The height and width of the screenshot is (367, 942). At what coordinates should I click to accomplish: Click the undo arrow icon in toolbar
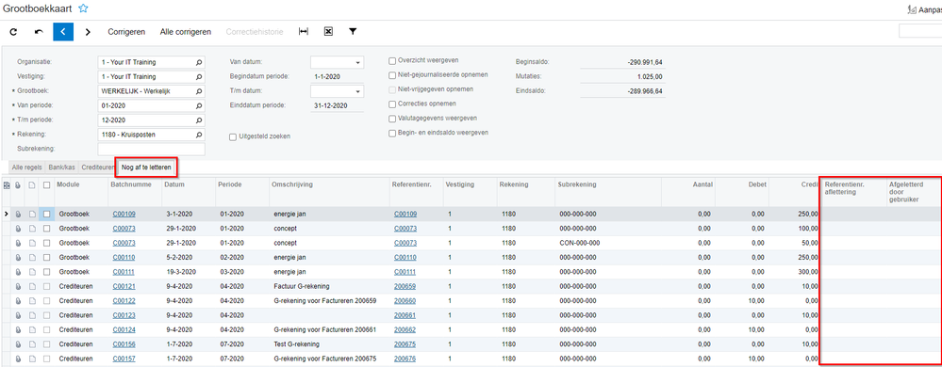pyautogui.click(x=39, y=32)
